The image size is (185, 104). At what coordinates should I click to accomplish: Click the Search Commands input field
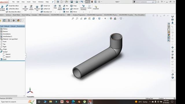pyautogui.click(x=144, y=2)
